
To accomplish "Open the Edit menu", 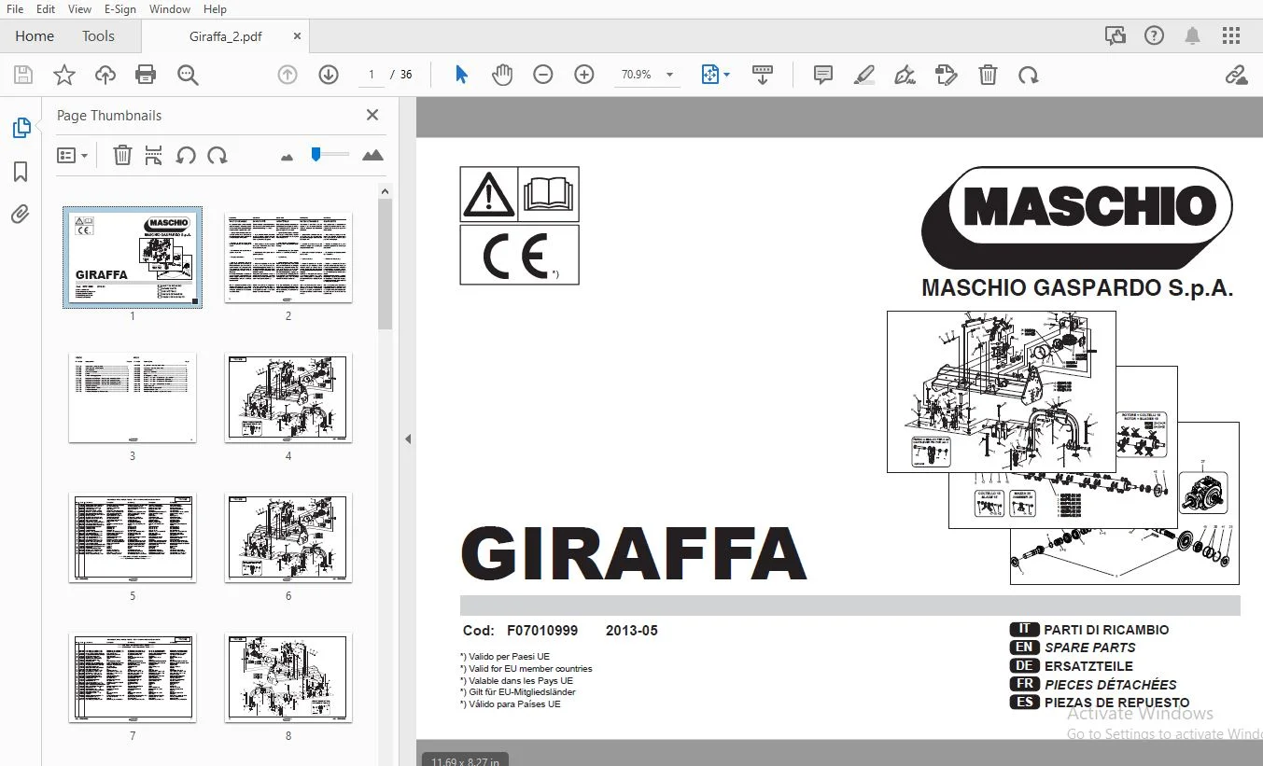I will [x=46, y=8].
